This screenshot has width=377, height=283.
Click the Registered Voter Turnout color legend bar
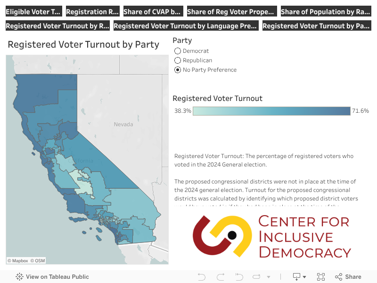271,111
